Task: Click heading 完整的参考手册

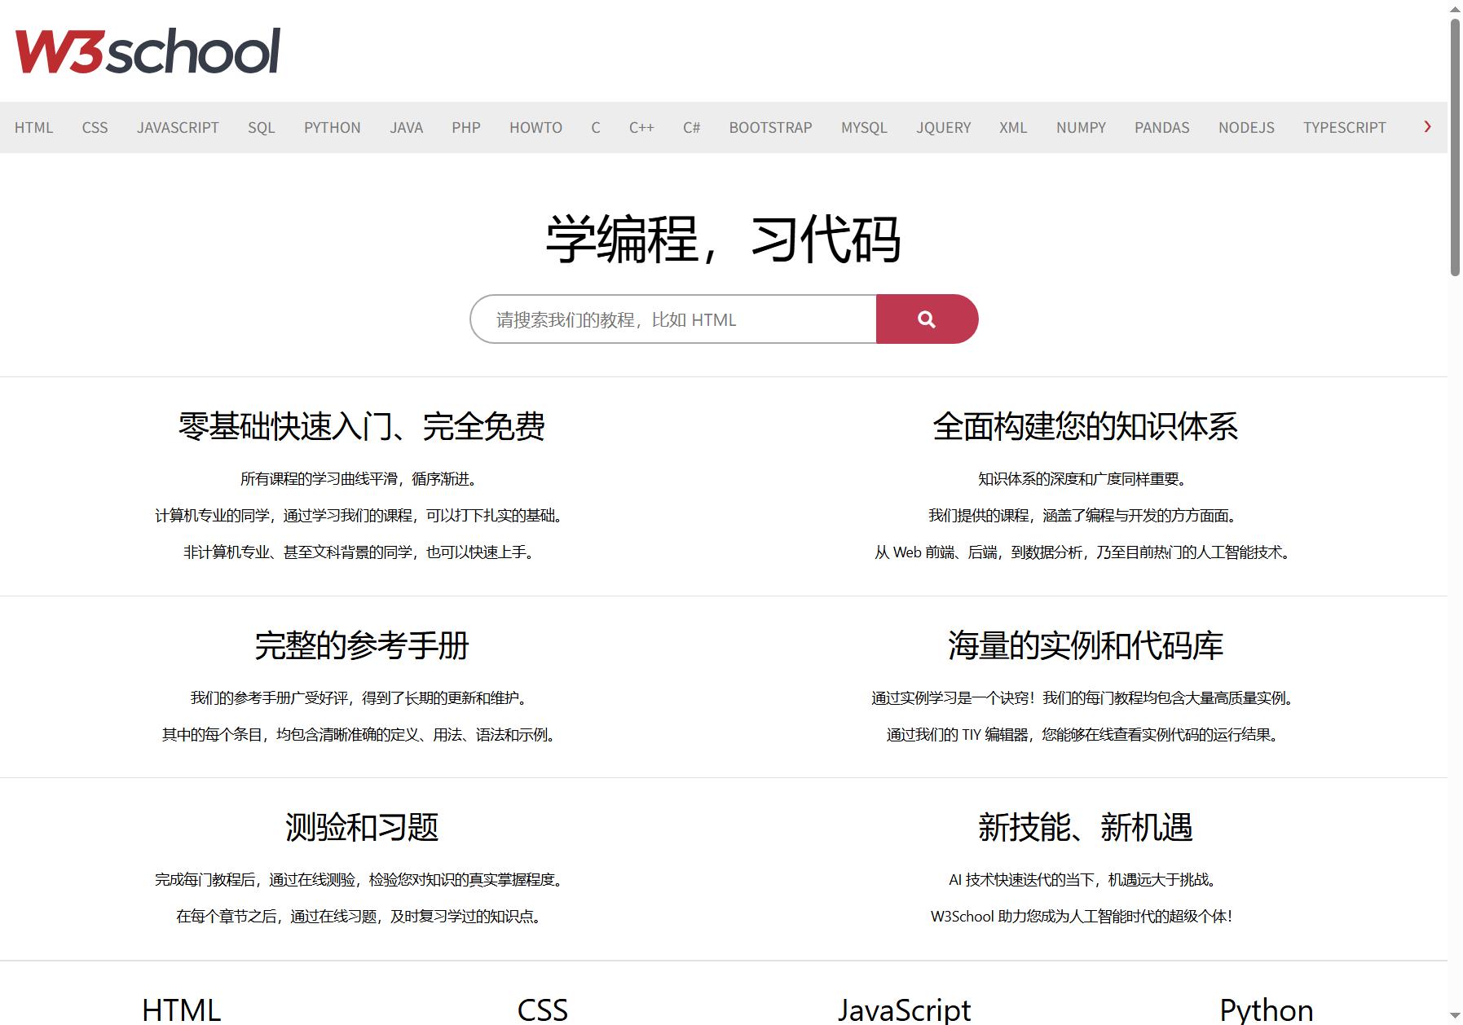Action: pos(361,645)
